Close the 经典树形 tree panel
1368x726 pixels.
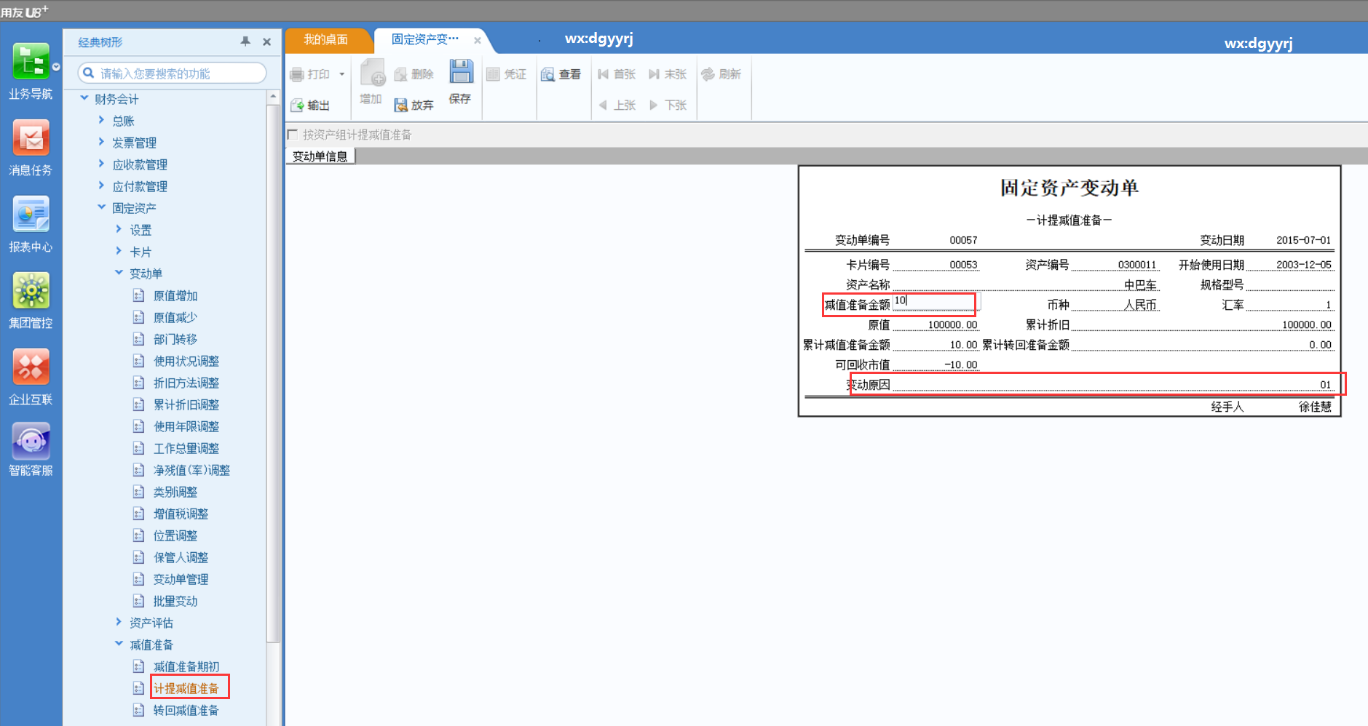tap(267, 41)
